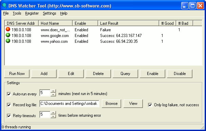This screenshot has height=131, width=206.
Task: Toggle the Retry timeouts checkbox
Action: click(x=9, y=116)
